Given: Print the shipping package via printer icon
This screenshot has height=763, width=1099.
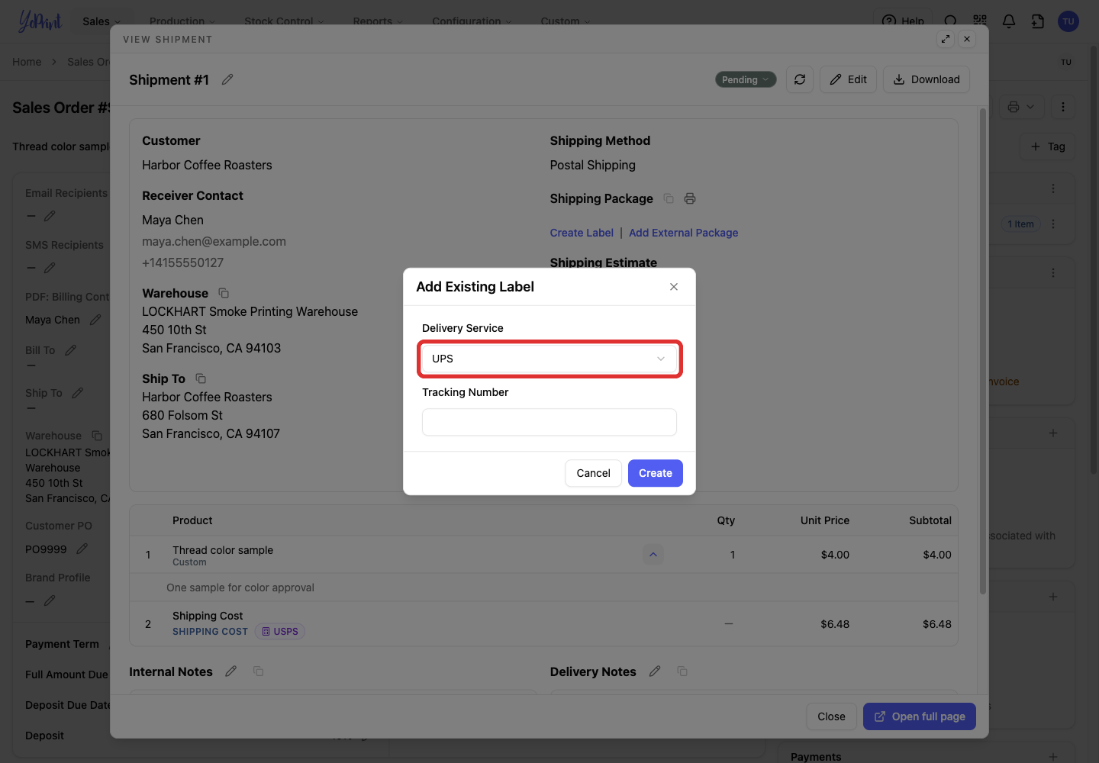Looking at the screenshot, I should tap(690, 198).
